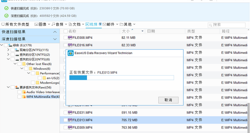
Task: Expand the 深度扫描结果 section chevron
Action: [x=55, y=39]
